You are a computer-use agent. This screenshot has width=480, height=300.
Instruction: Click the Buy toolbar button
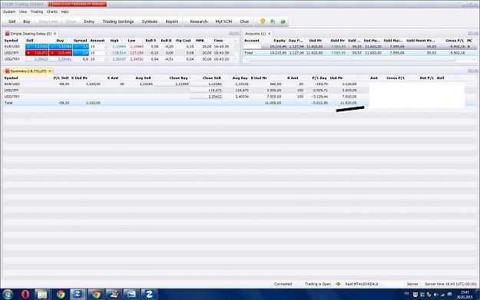27,21
